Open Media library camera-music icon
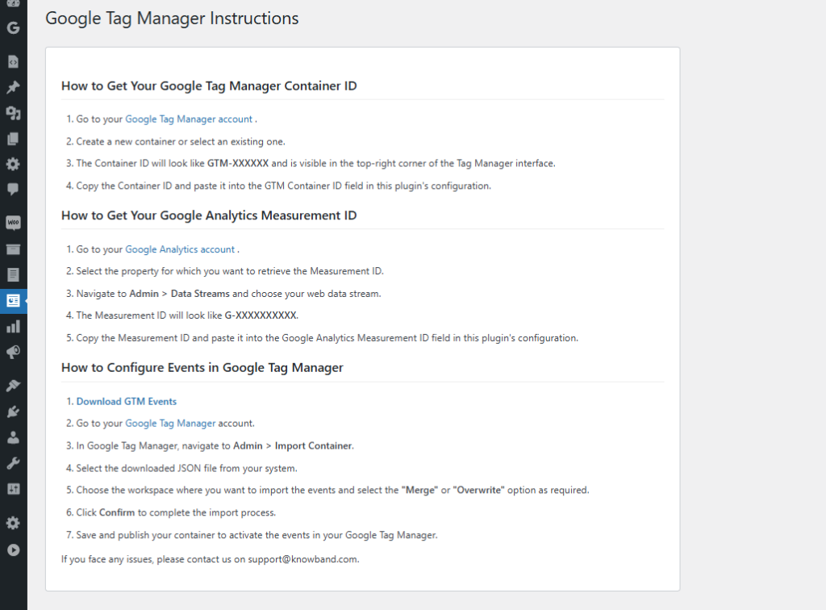Image resolution: width=826 pixels, height=610 pixels. [x=13, y=113]
